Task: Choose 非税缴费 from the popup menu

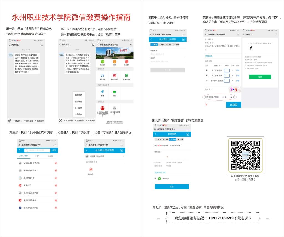Action: click(78, 95)
